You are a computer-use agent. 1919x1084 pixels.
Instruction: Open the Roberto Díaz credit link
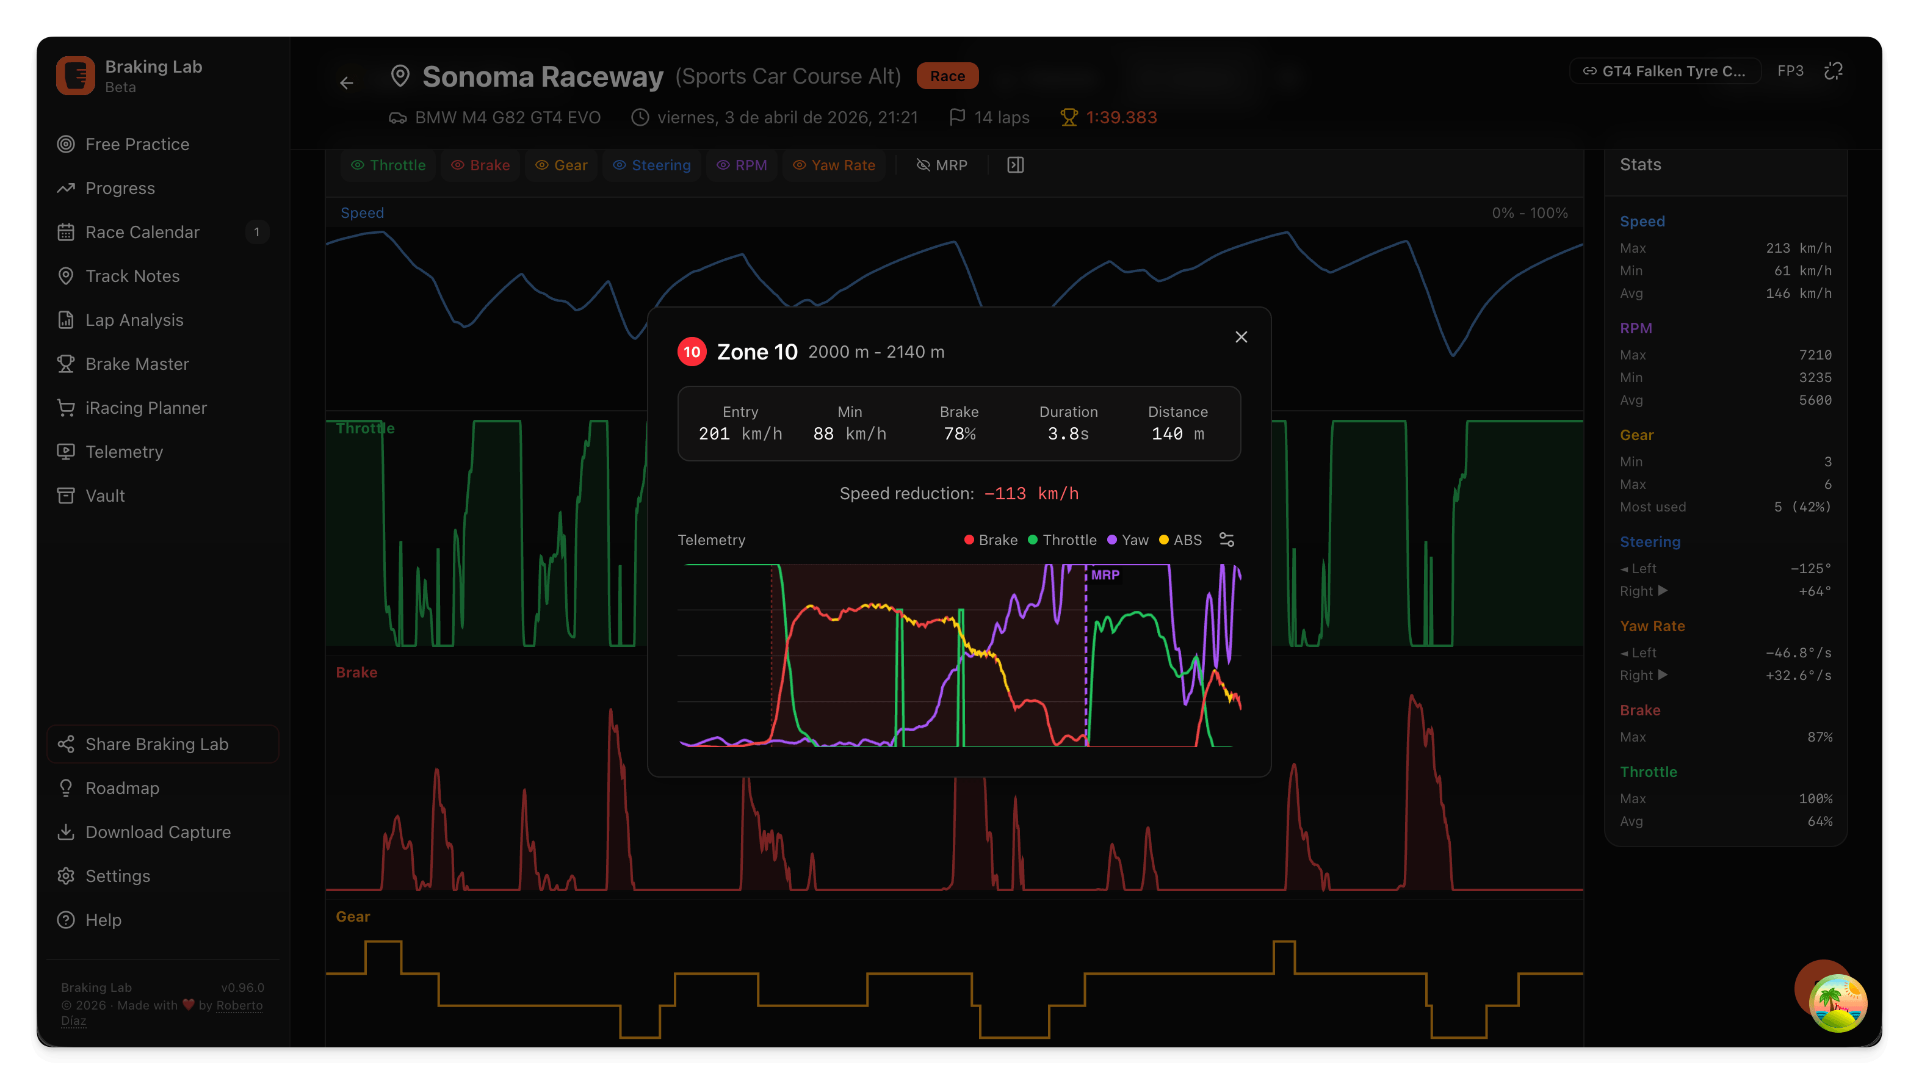pyautogui.click(x=239, y=1005)
